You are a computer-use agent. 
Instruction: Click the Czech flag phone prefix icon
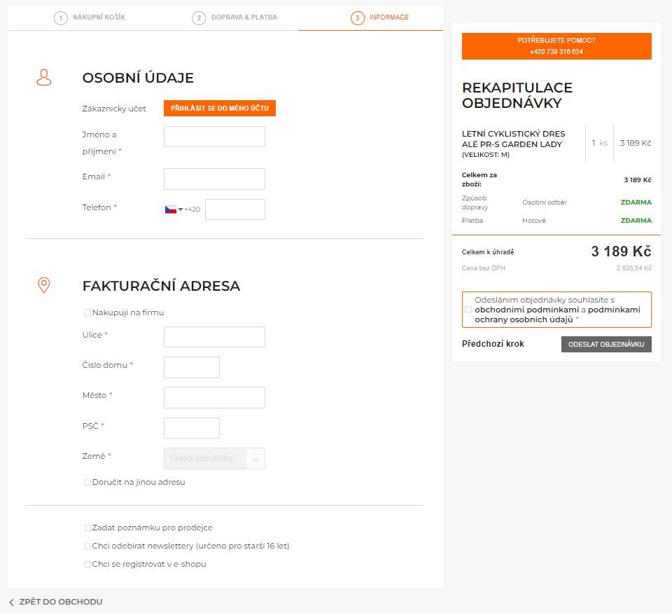pyautogui.click(x=171, y=209)
